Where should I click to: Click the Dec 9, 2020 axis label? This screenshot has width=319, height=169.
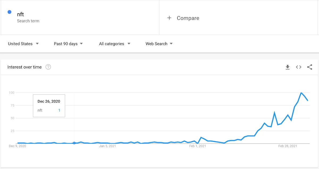pyautogui.click(x=18, y=146)
